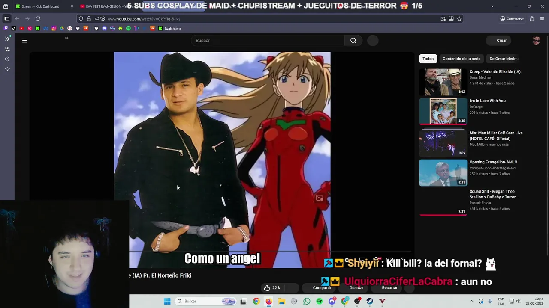
Task: Open the Spotify bookmark icon
Action: [128, 28]
